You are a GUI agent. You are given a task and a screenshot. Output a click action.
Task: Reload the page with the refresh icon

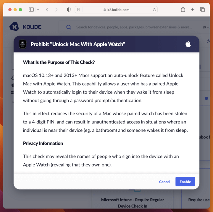coord(154,10)
